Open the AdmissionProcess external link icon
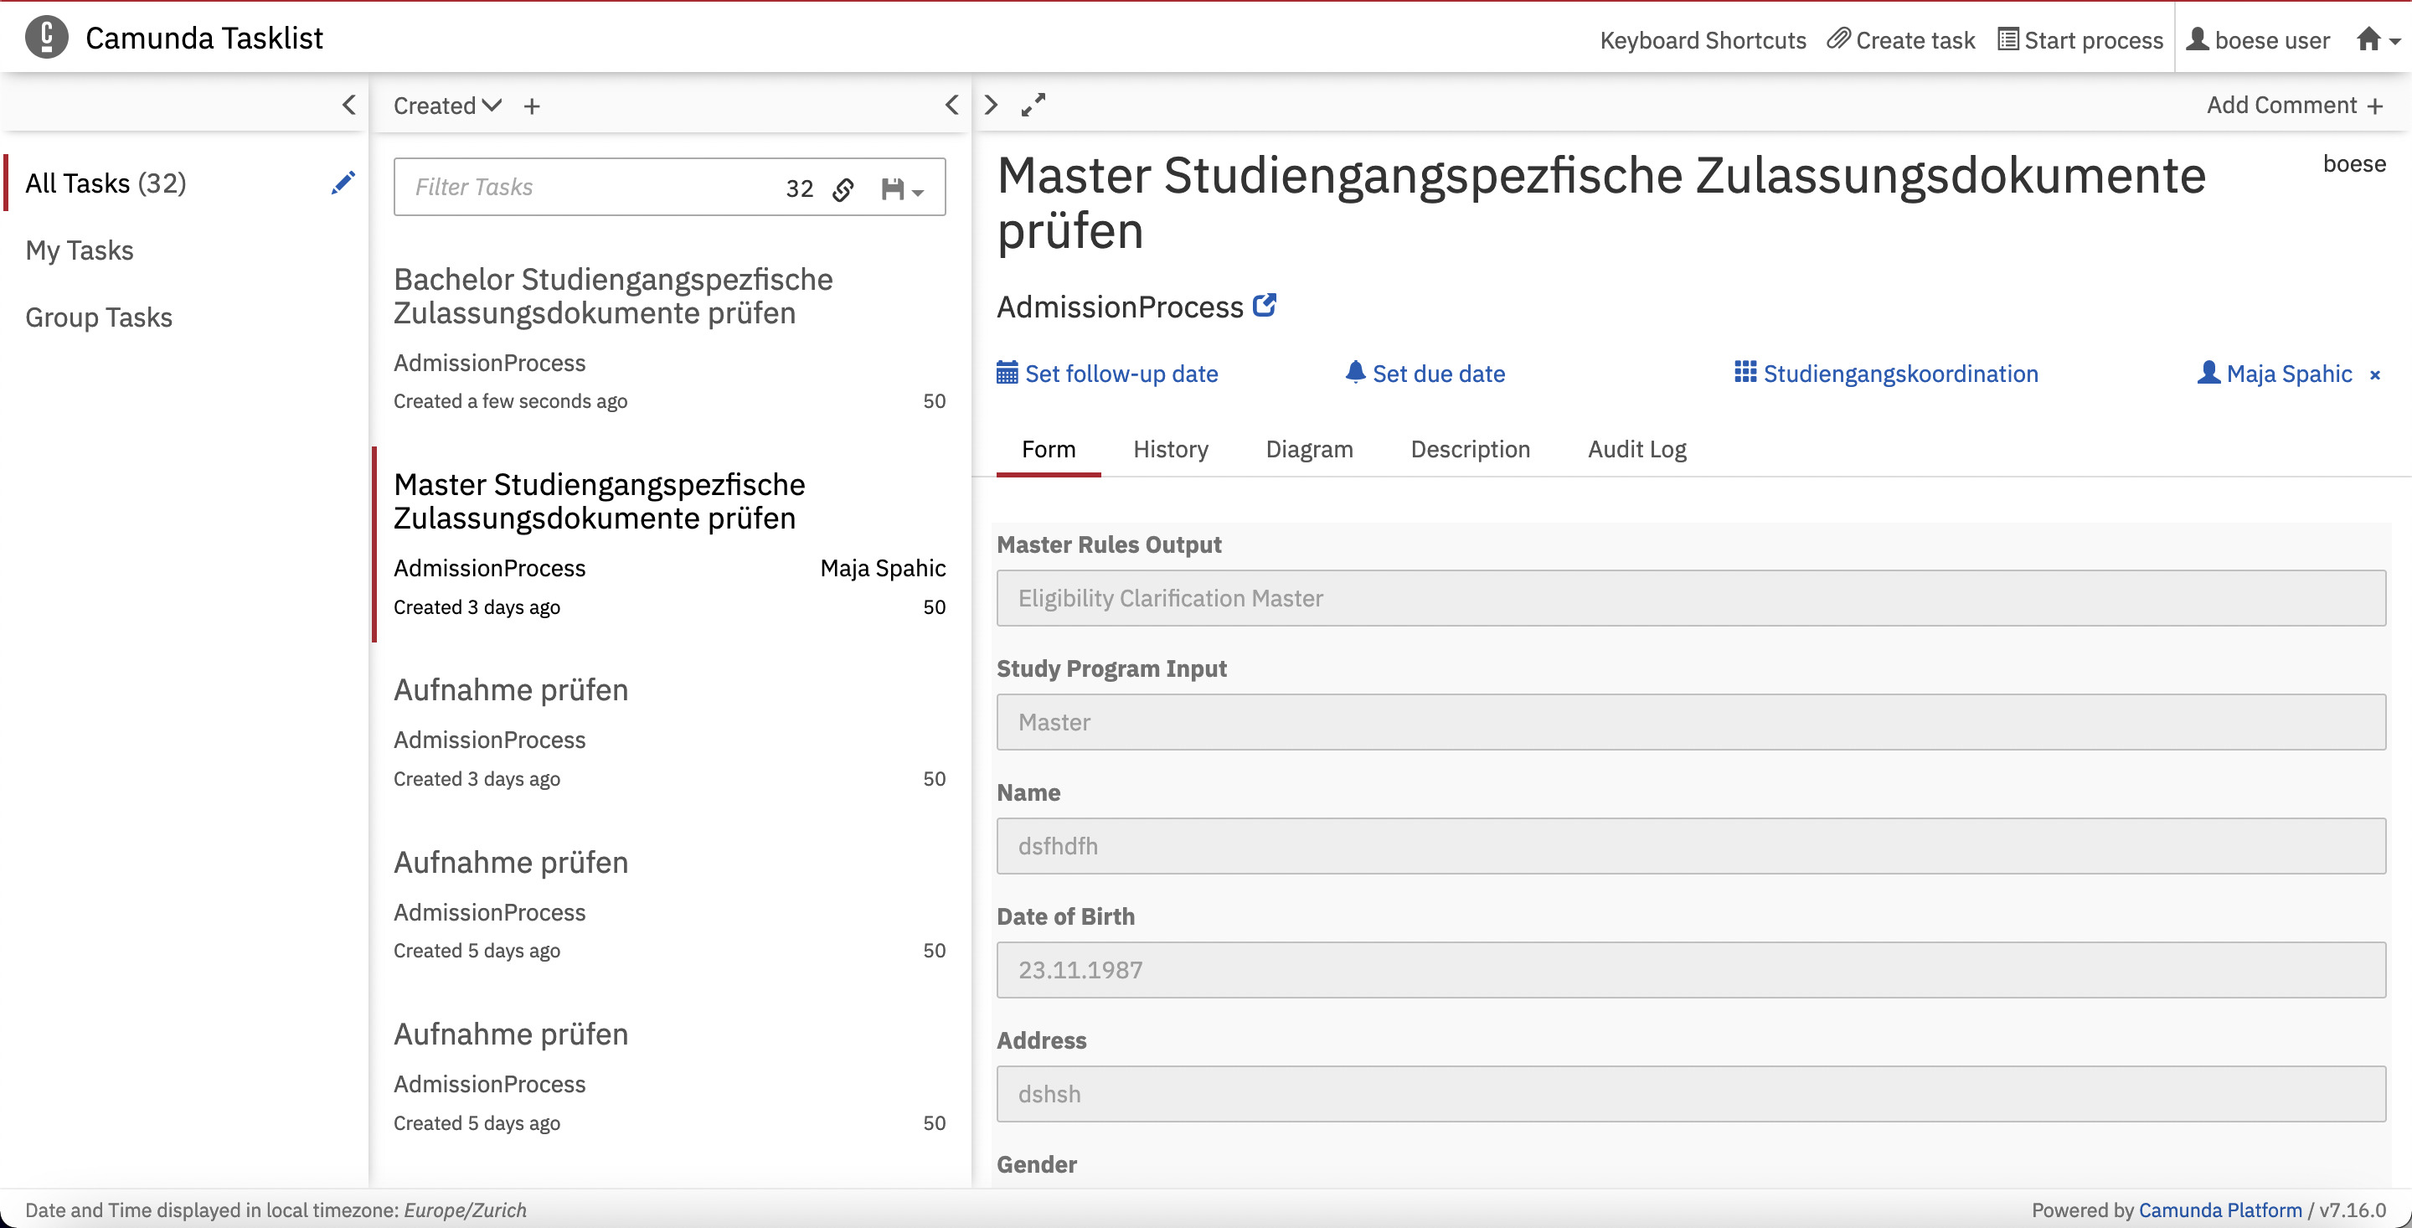2412x1228 pixels. 1263,304
